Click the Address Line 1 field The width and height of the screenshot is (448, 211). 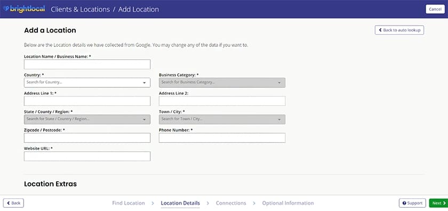(87, 101)
